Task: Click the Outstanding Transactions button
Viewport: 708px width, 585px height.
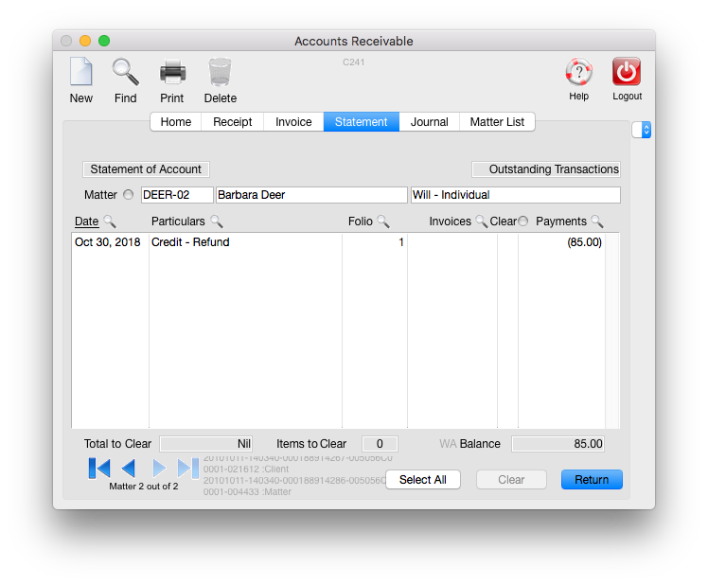Action: point(546,169)
